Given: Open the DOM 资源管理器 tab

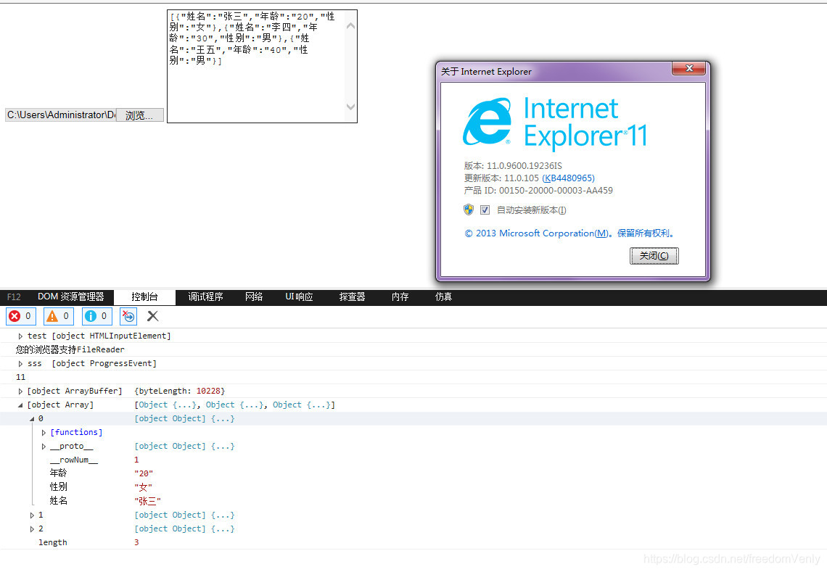Looking at the screenshot, I should 70,297.
